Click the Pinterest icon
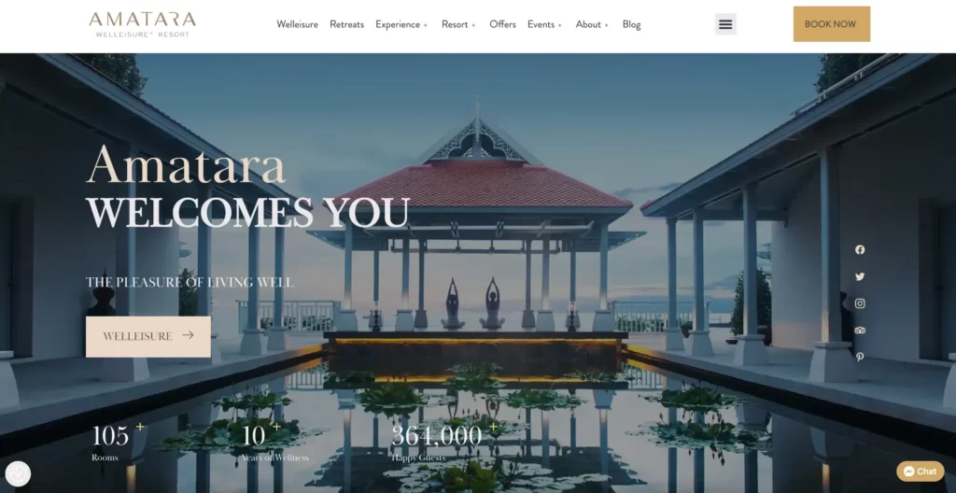The width and height of the screenshot is (956, 493). point(860,357)
